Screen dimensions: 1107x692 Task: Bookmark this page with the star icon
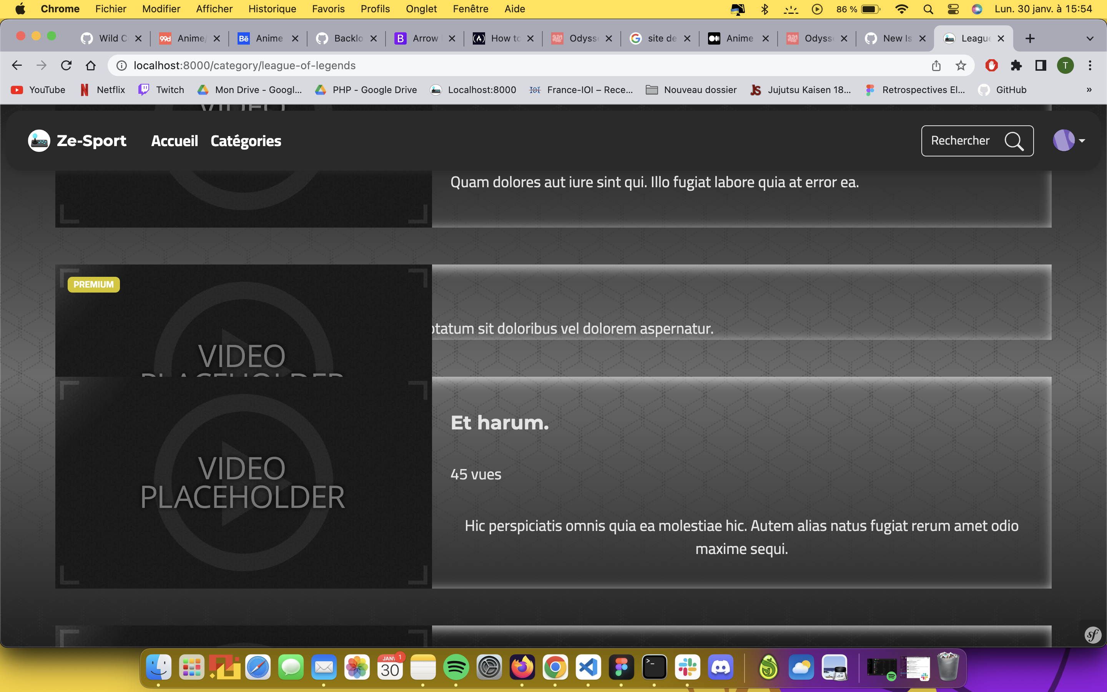click(961, 65)
